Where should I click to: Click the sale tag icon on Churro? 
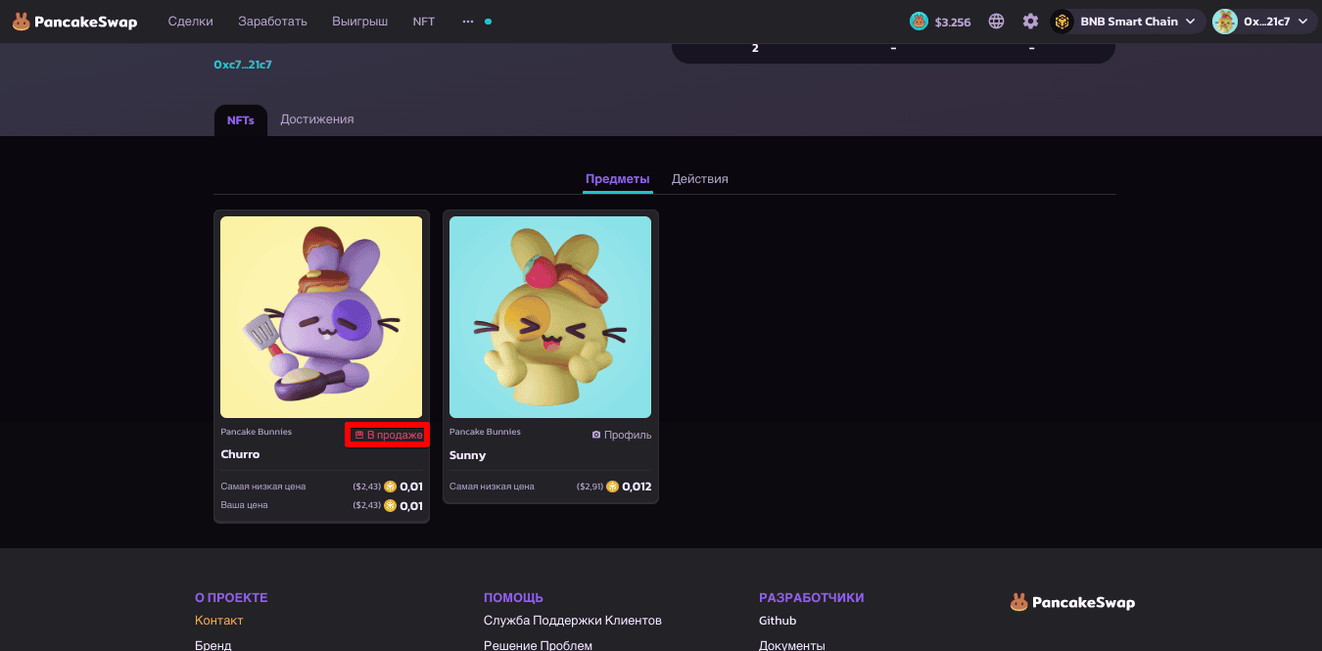pyautogui.click(x=359, y=435)
